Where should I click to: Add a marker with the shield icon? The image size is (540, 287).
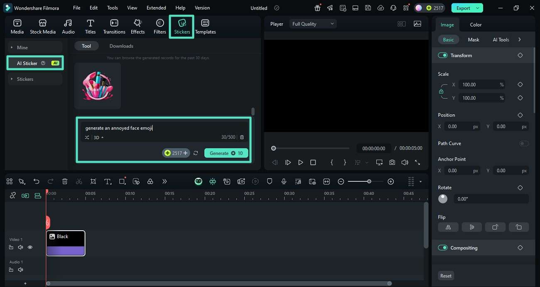pyautogui.click(x=270, y=181)
